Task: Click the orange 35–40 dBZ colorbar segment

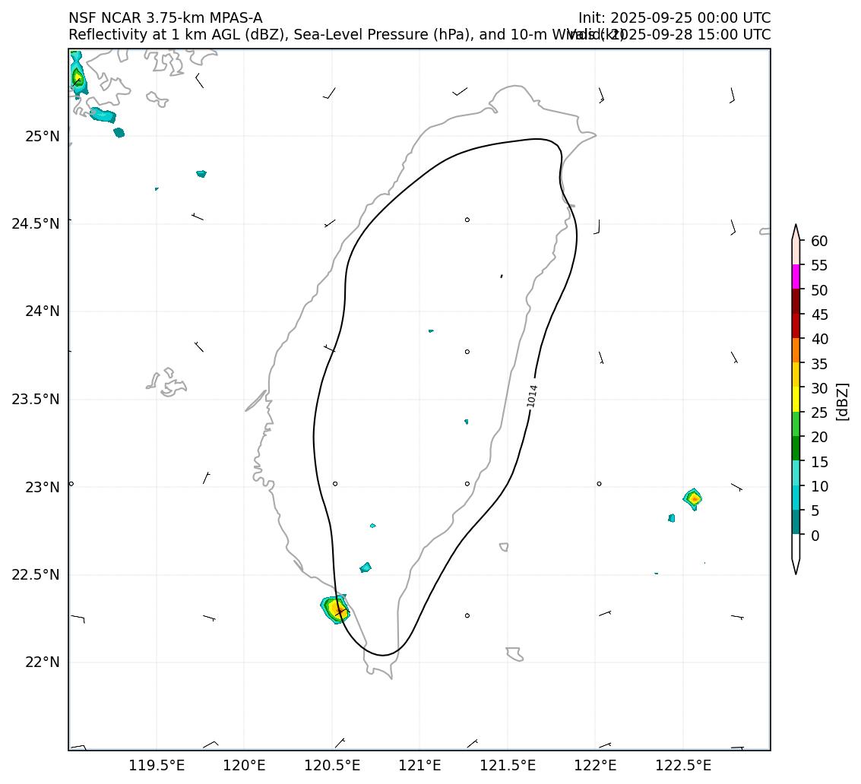Action: pyautogui.click(x=796, y=350)
